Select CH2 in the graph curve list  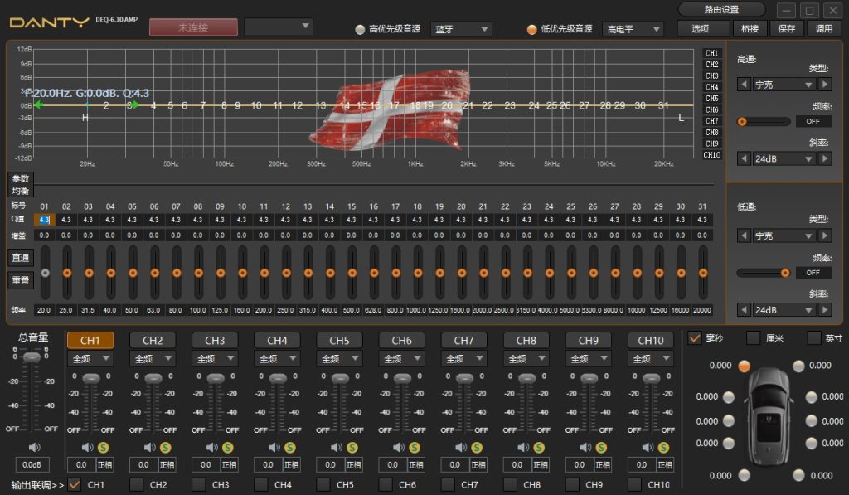click(x=711, y=65)
